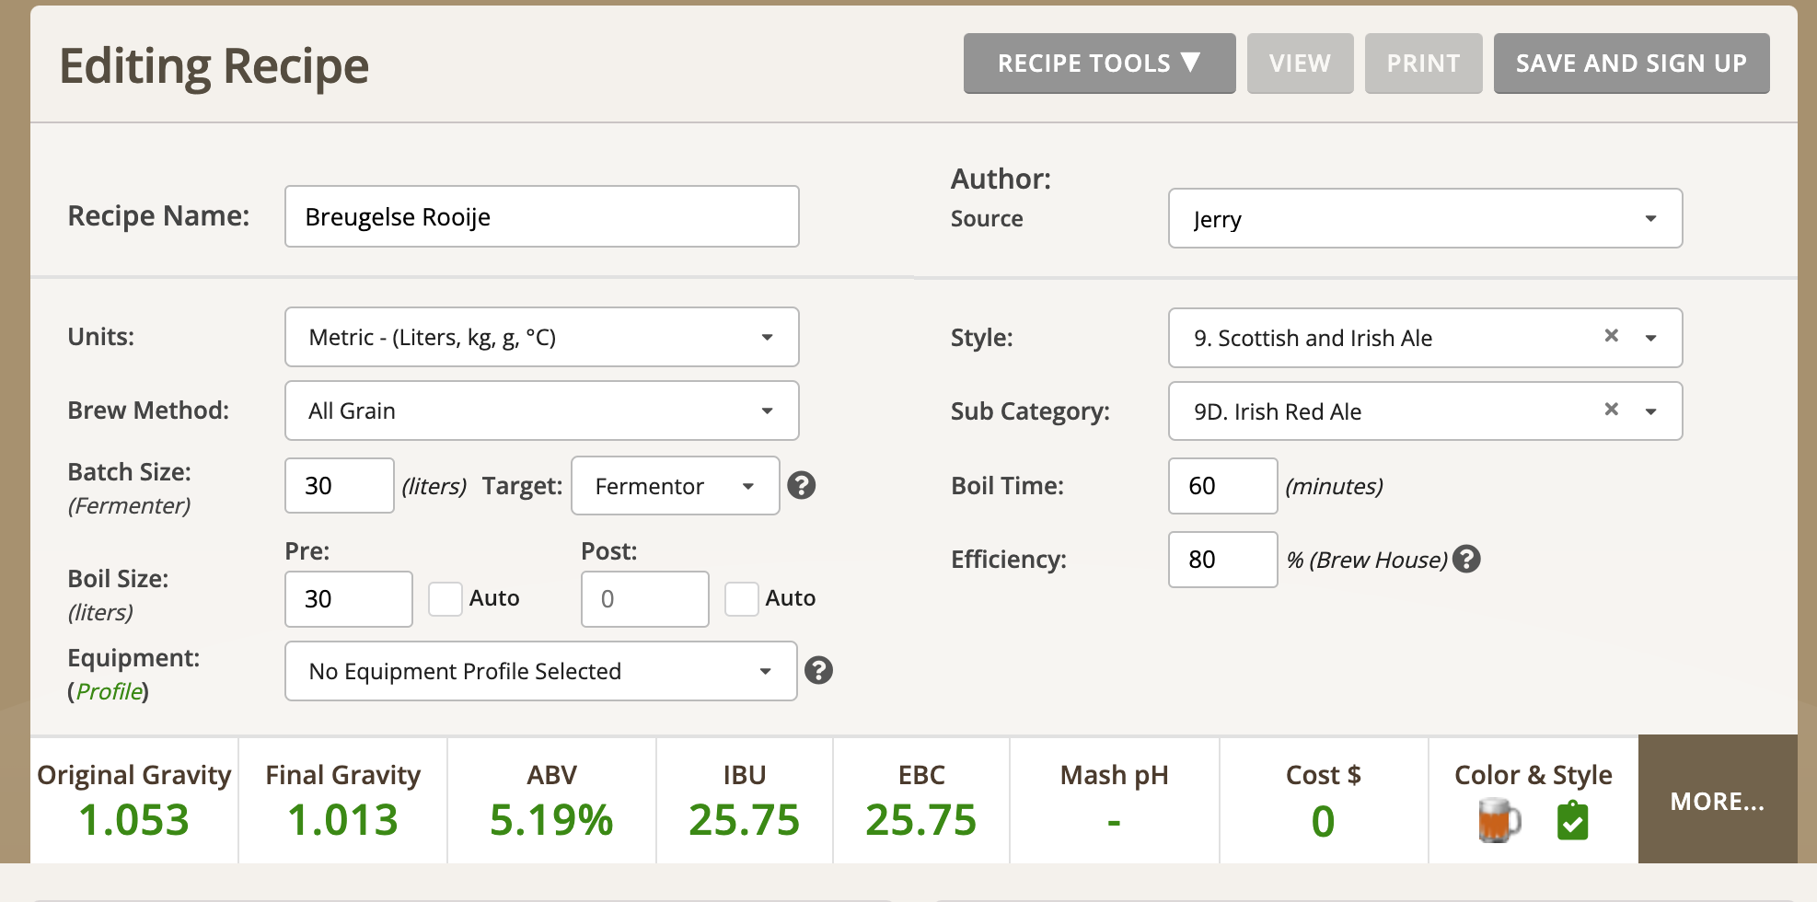Click the MORE... stats tab
The image size is (1817, 902).
tap(1717, 801)
